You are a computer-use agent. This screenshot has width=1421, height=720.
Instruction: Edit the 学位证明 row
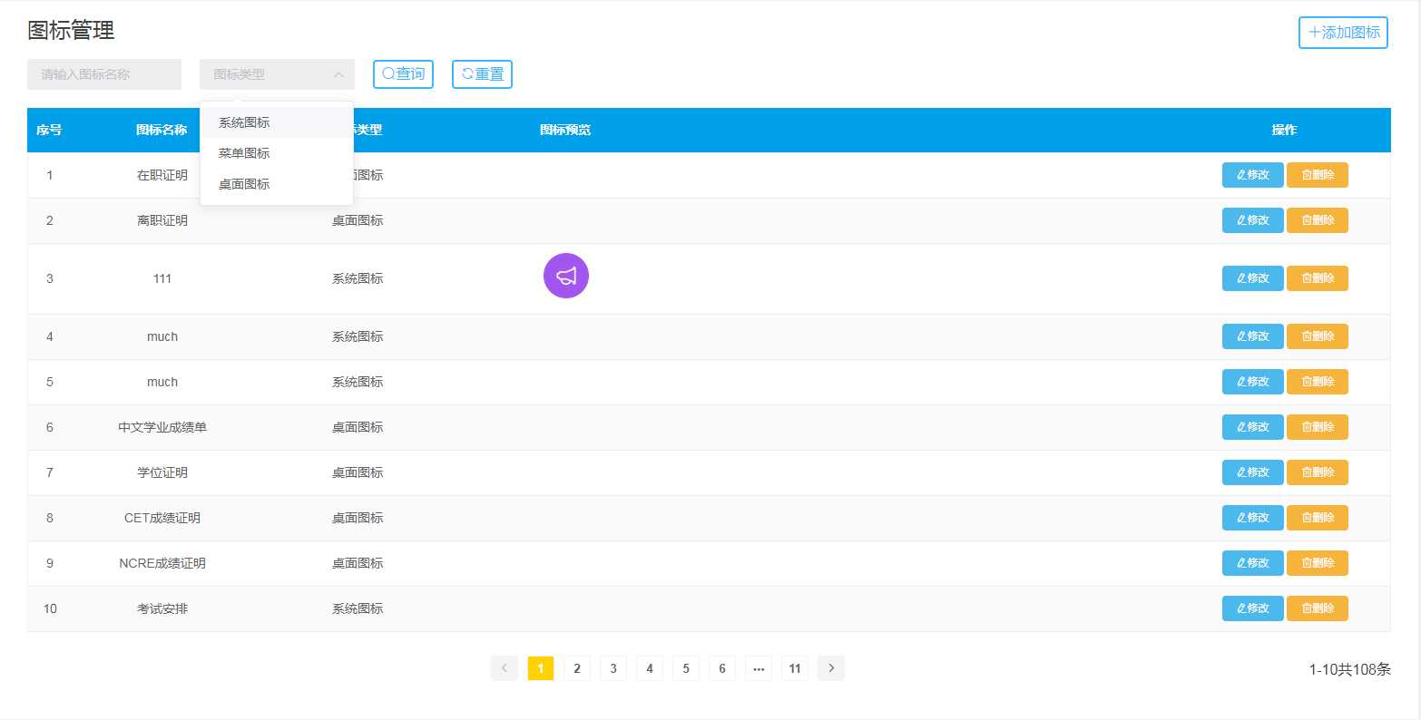pyautogui.click(x=1252, y=472)
